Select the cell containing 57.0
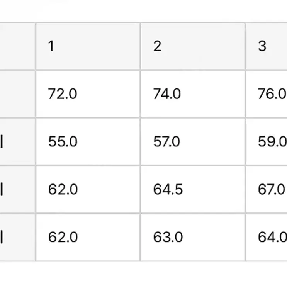287x287 pixels. (193, 142)
